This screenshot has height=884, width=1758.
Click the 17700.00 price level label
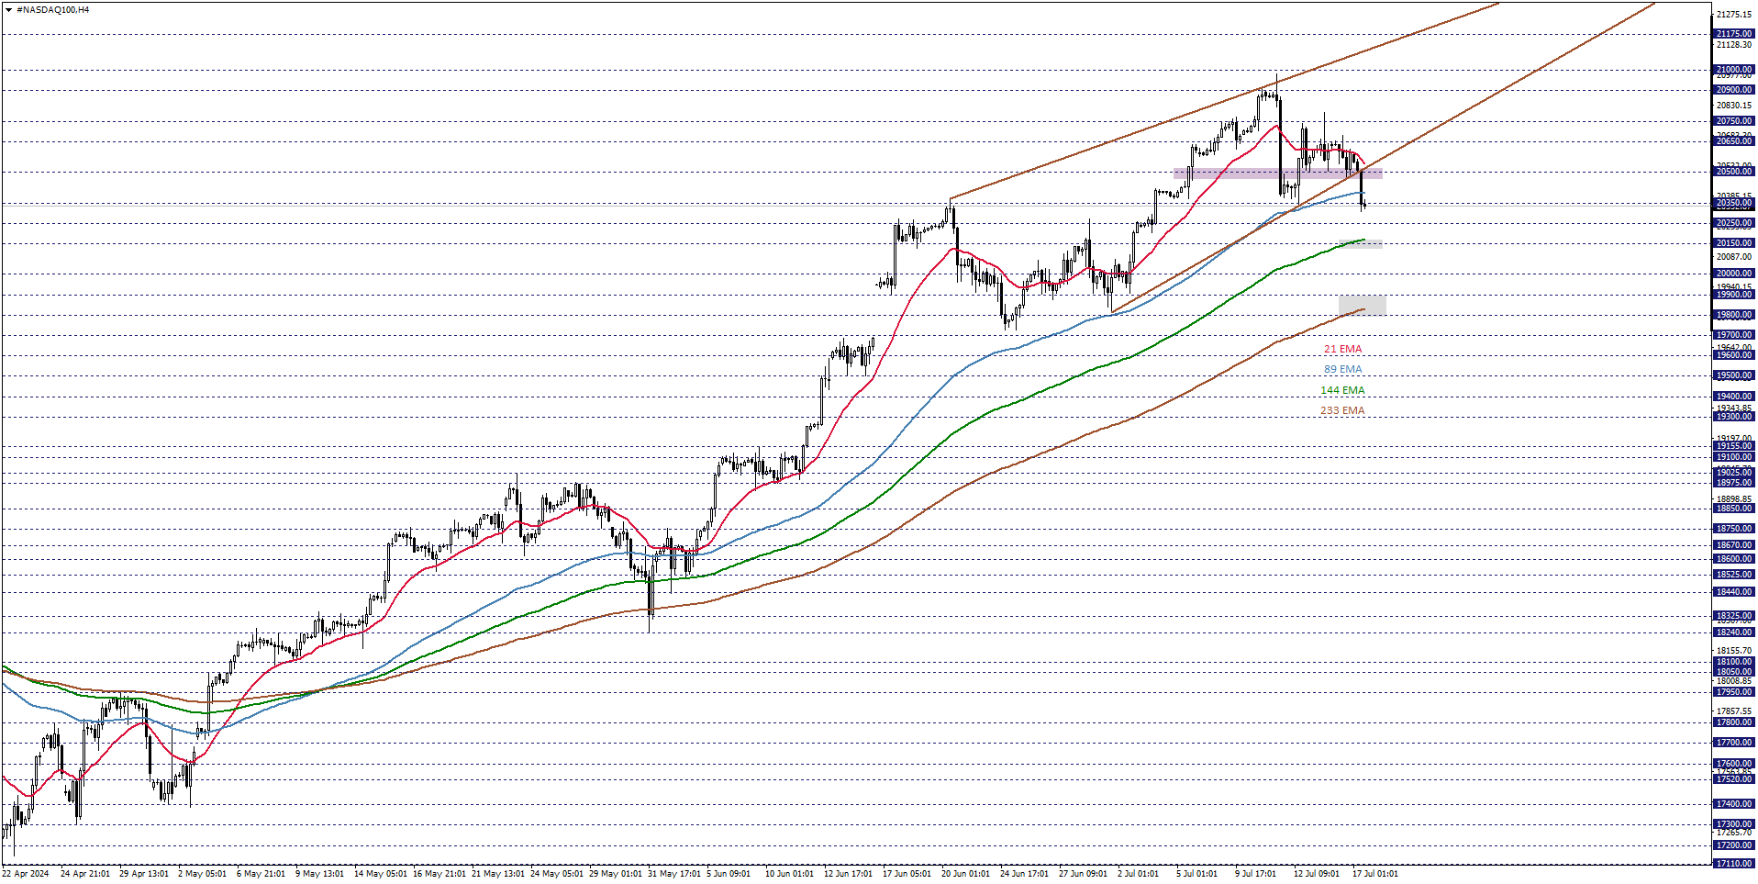coord(1734,743)
